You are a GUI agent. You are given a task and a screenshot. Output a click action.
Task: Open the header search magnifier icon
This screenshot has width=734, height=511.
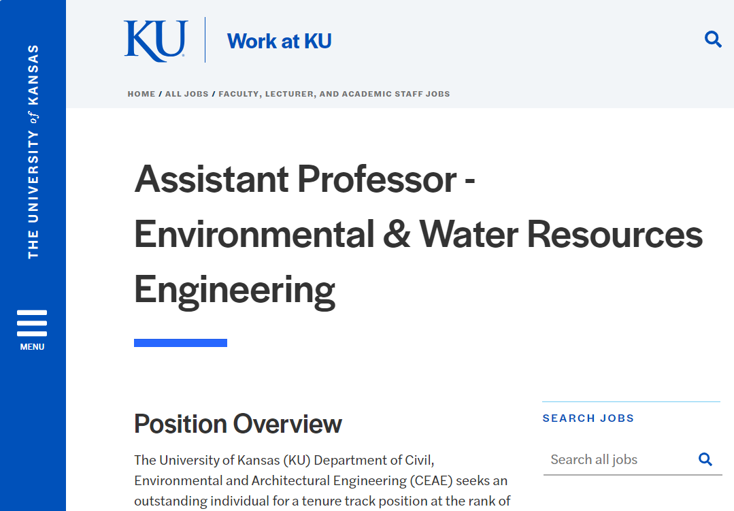712,39
